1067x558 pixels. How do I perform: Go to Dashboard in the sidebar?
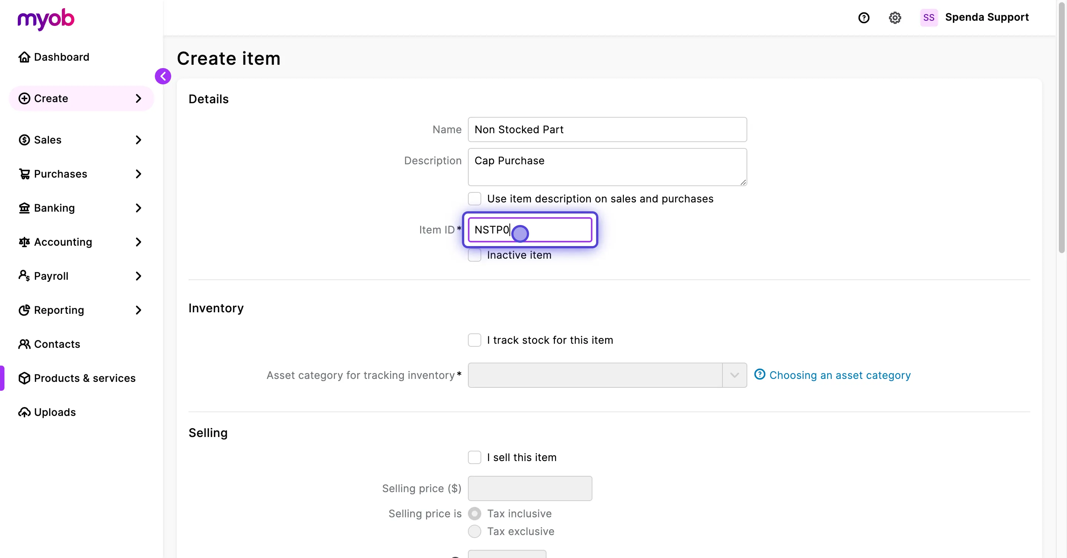pos(81,57)
